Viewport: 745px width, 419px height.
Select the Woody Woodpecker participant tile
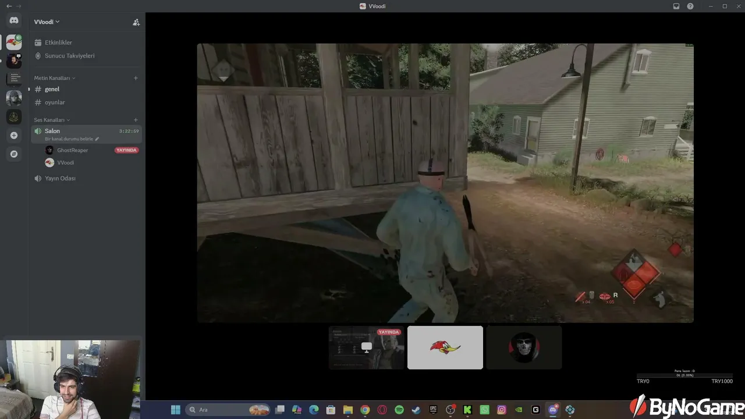point(445,347)
